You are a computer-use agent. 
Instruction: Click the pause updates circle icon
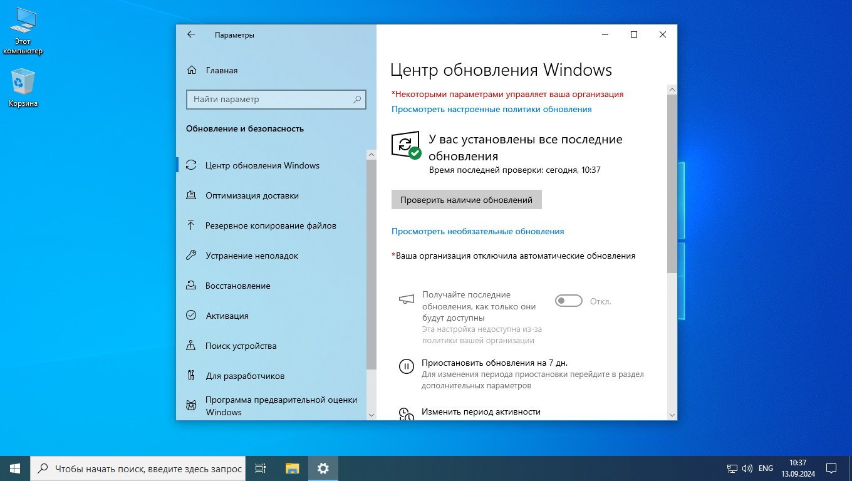406,367
